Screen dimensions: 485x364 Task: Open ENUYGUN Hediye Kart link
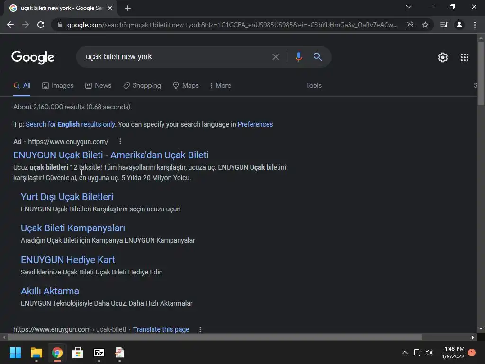(68, 260)
